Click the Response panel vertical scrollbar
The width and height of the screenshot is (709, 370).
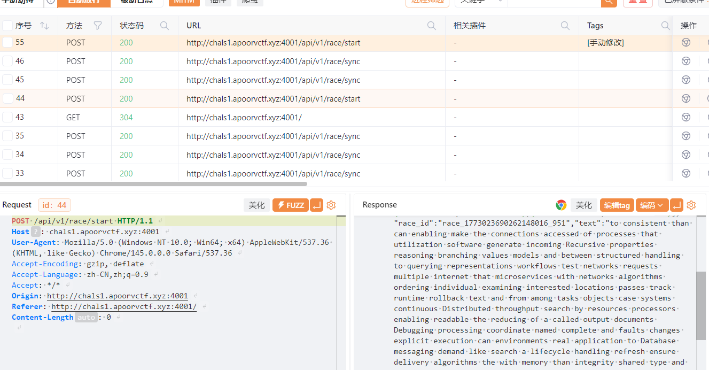pos(701,305)
